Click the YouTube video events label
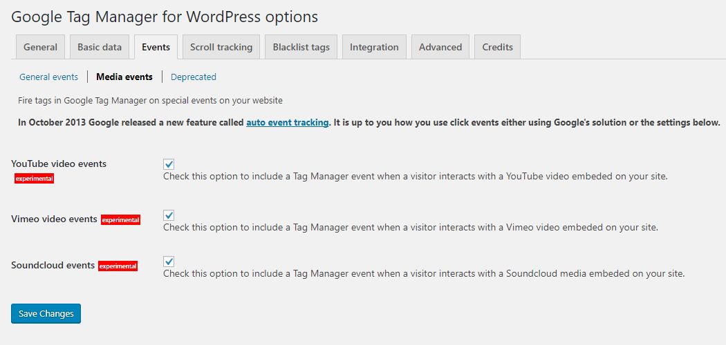The image size is (726, 345). (59, 164)
